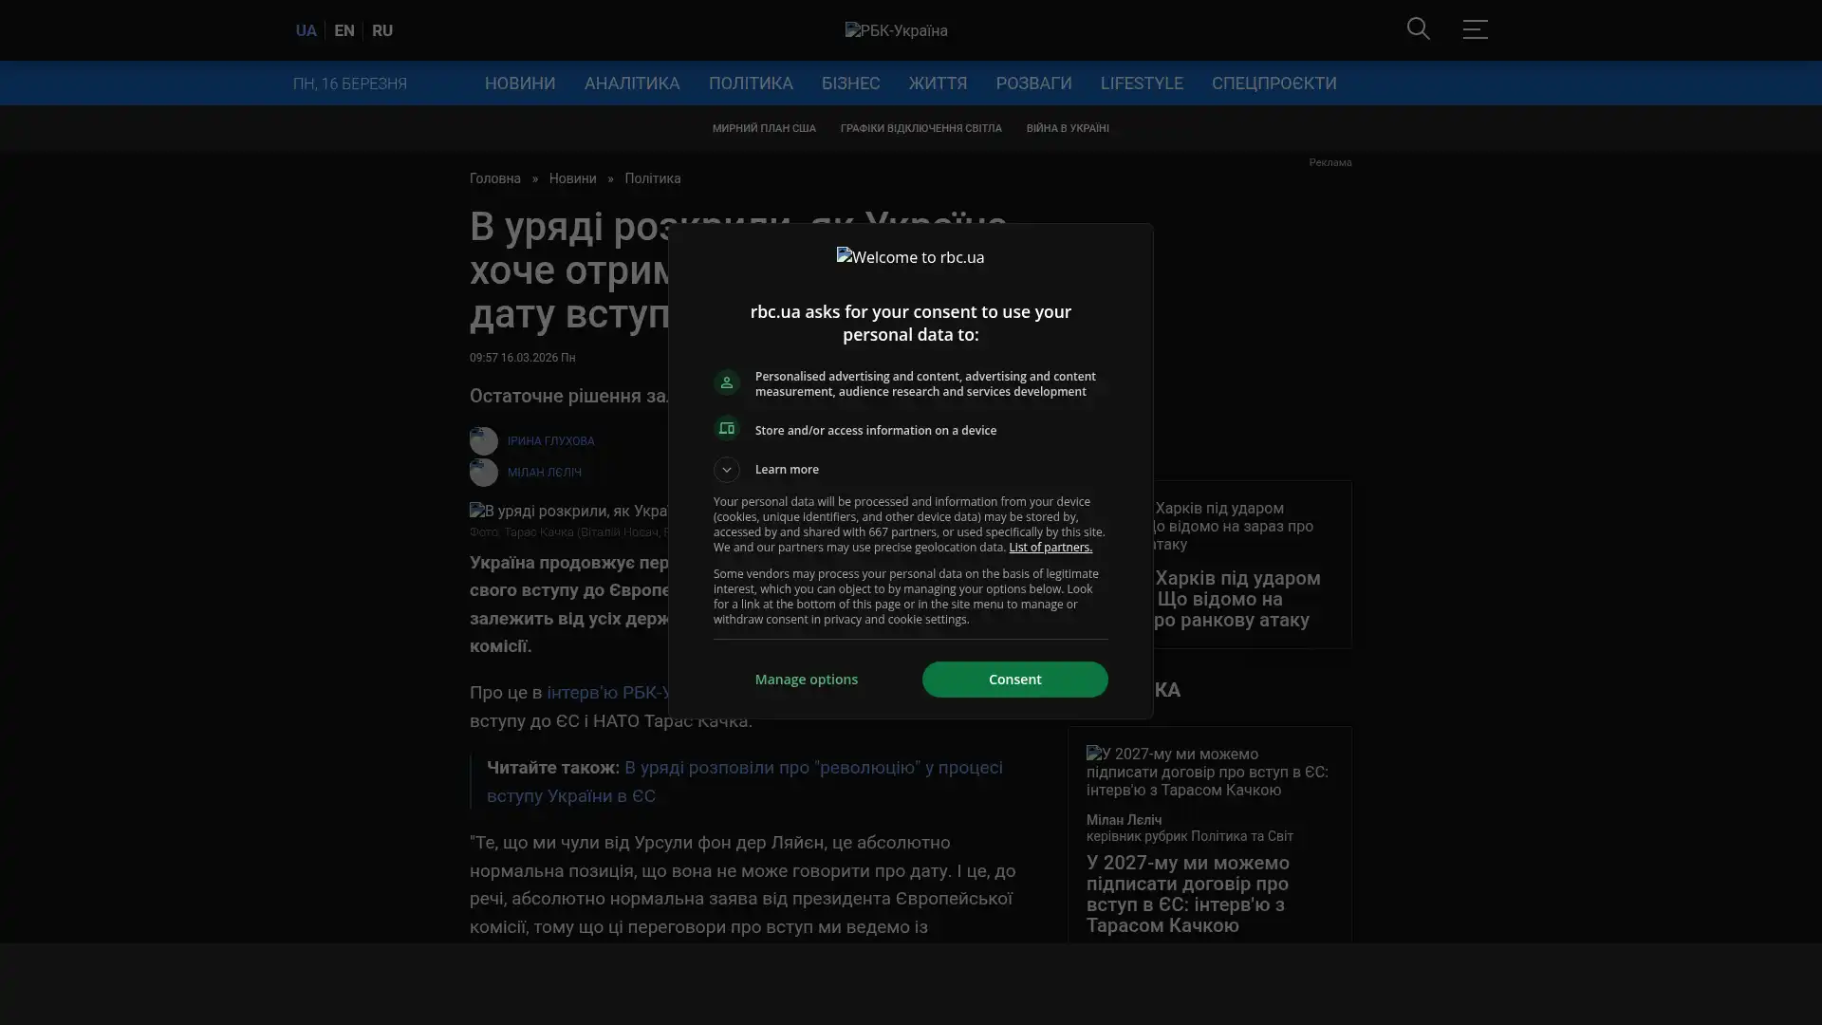1822x1025 pixels.
Task: Open the СПЕЦПРОЄКТИ menu section
Action: pos(1273,84)
